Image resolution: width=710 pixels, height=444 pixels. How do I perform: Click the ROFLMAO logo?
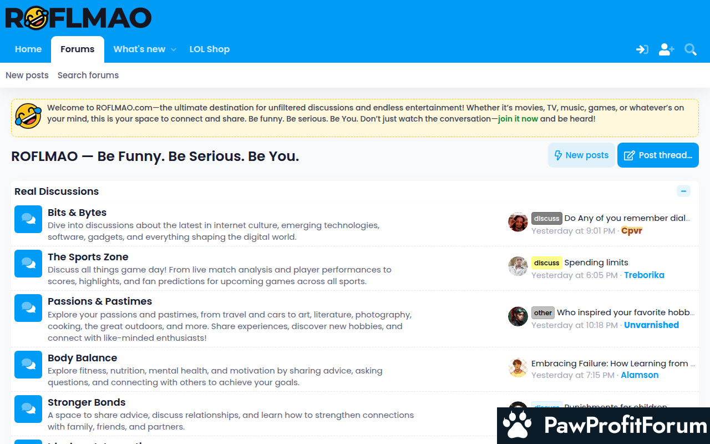pos(78,17)
